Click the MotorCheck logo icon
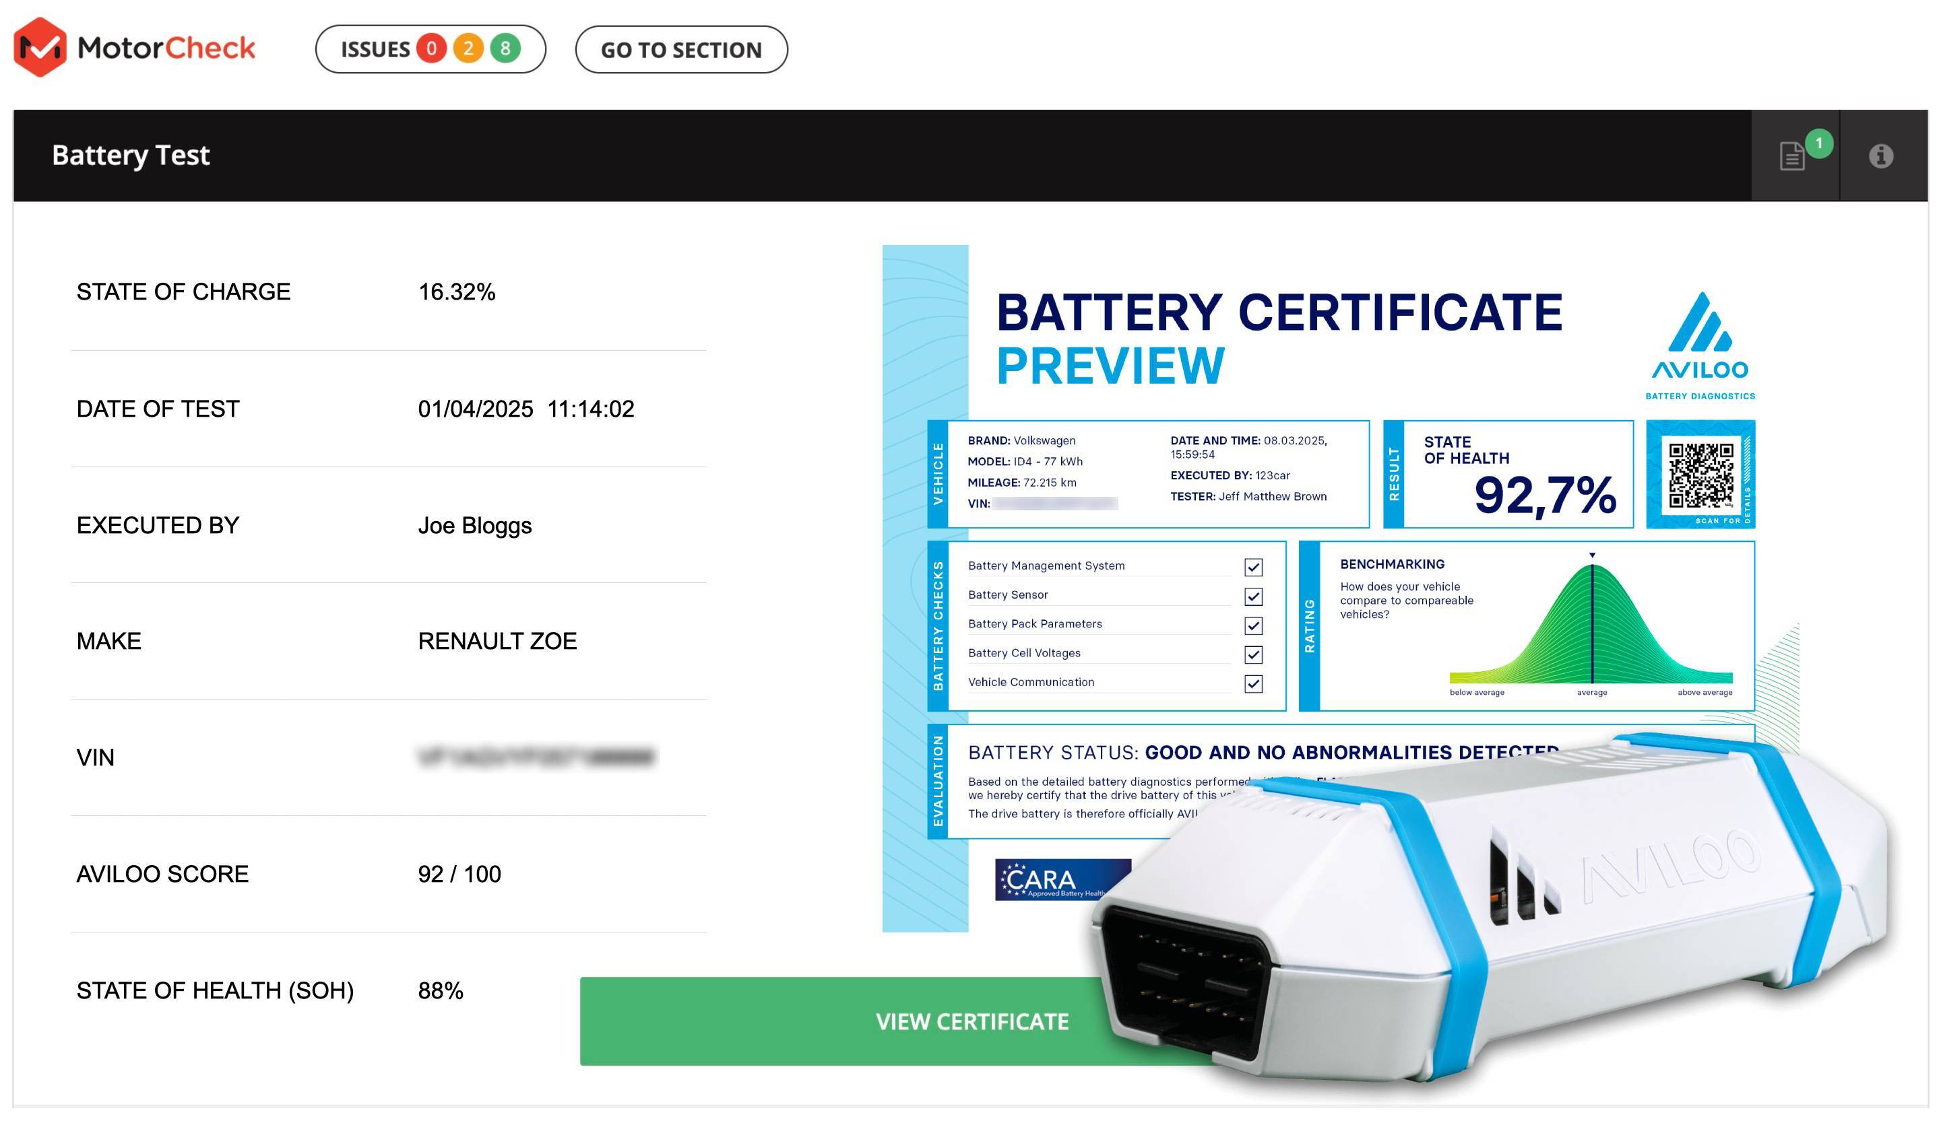Screen dimensions: 1943x1123 tap(40, 48)
